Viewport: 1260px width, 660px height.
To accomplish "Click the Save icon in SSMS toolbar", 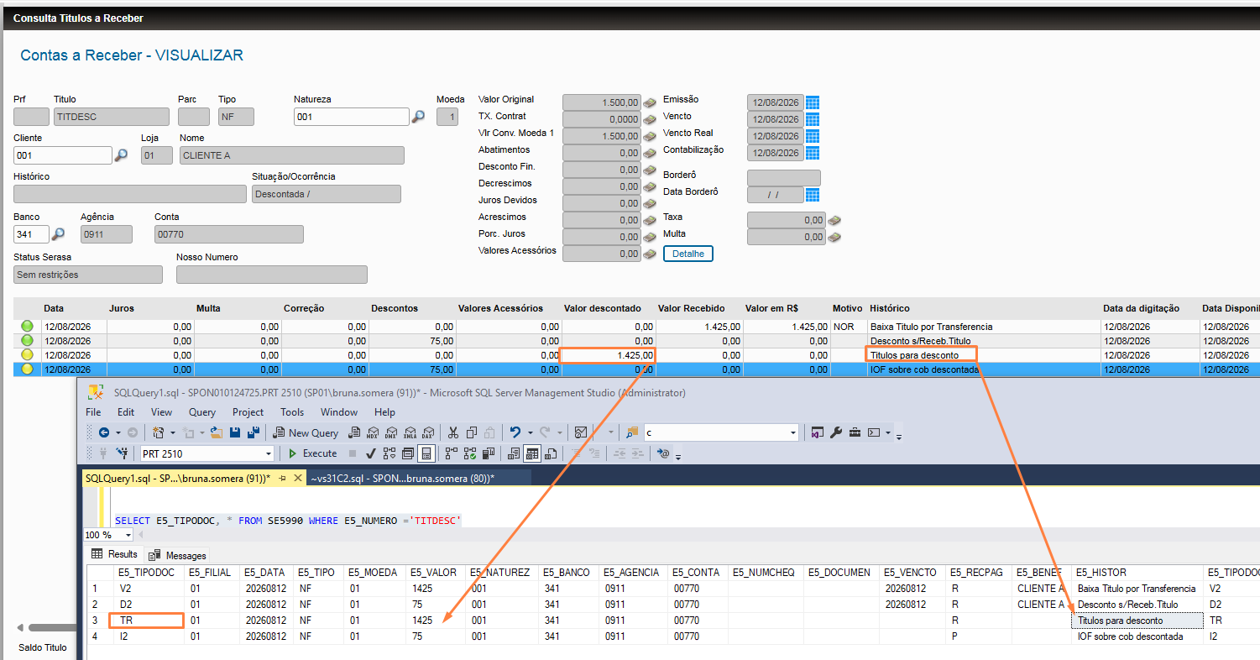I will pyautogui.click(x=234, y=433).
